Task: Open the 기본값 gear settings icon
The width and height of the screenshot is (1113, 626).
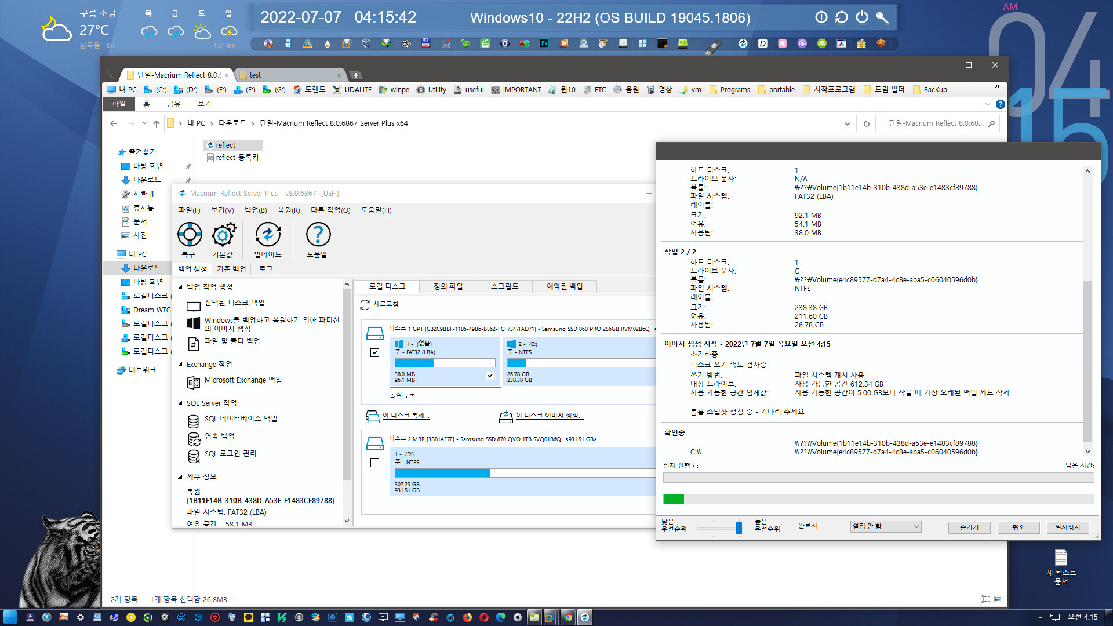Action: point(223,235)
